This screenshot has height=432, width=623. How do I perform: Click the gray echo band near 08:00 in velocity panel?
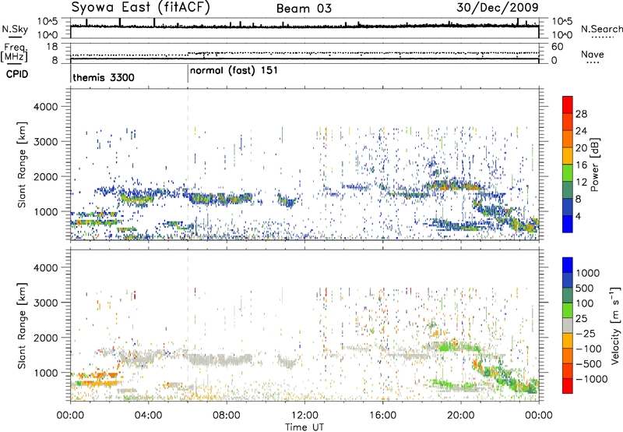[x=218, y=359]
